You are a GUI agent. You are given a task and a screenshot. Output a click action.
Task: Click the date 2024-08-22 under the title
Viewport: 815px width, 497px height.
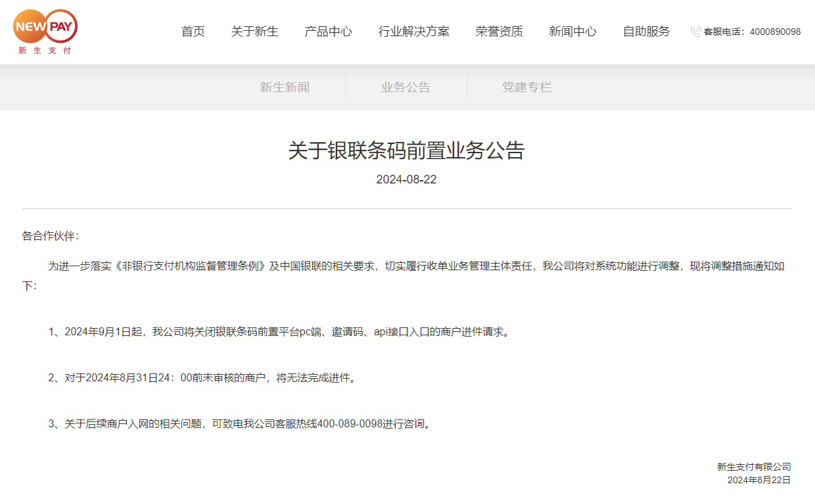click(407, 179)
